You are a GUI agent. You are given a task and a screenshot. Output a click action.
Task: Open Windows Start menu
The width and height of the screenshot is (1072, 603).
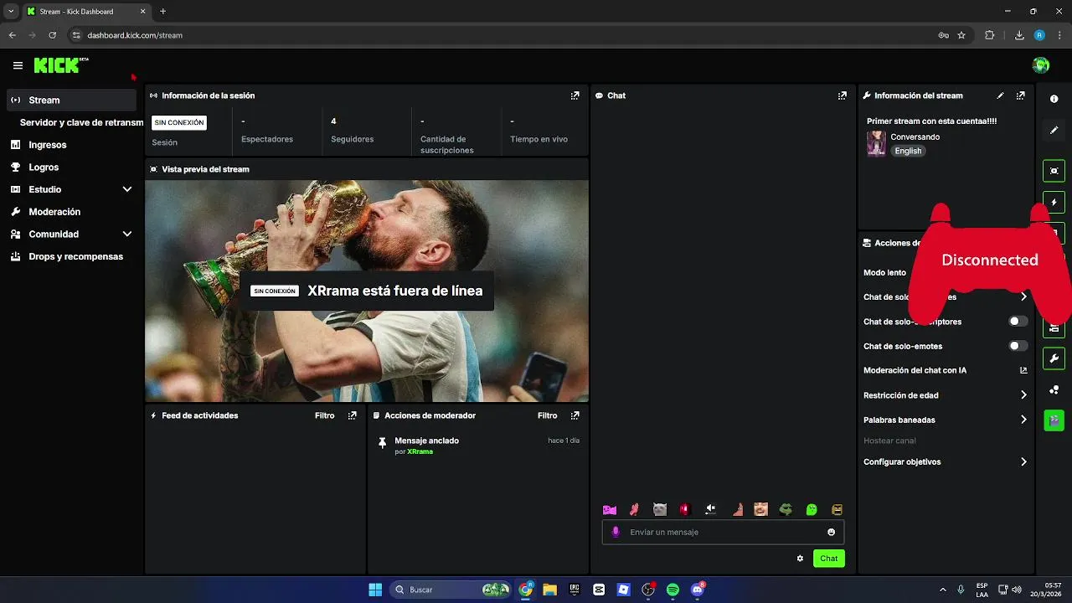[375, 590]
